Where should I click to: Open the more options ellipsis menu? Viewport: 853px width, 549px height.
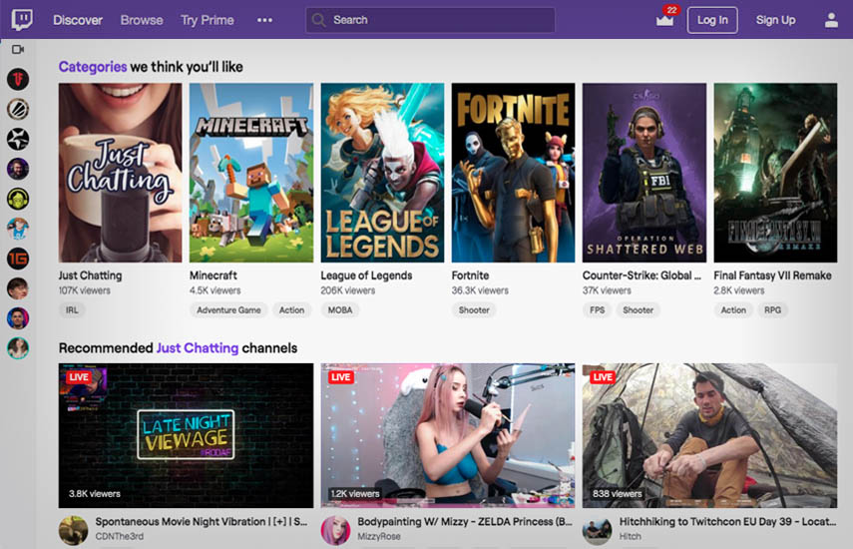(x=264, y=20)
